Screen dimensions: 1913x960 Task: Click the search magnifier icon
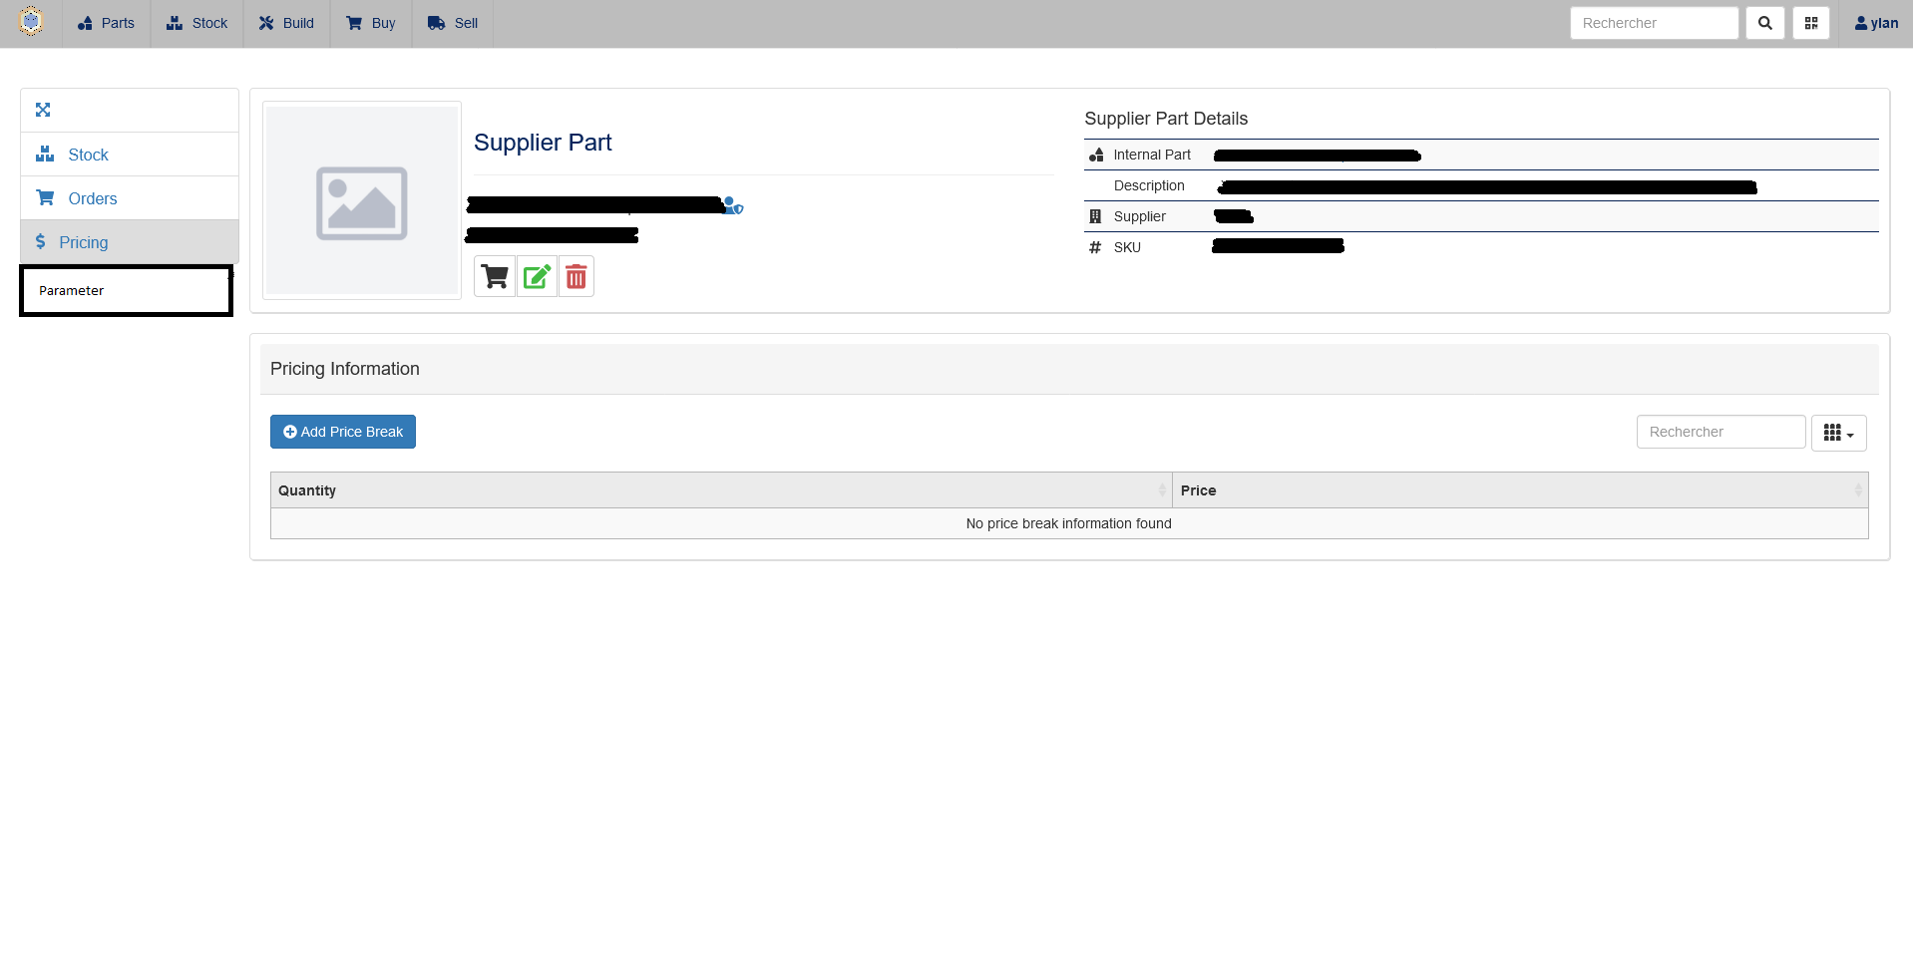point(1763,22)
